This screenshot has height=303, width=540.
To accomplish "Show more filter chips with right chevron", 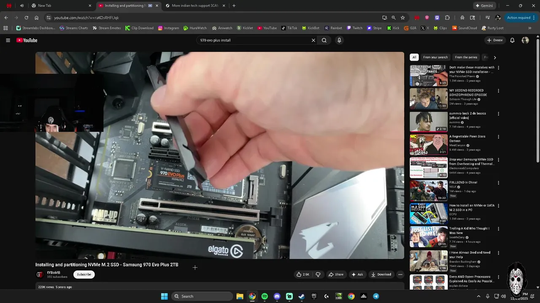I will (495, 57).
